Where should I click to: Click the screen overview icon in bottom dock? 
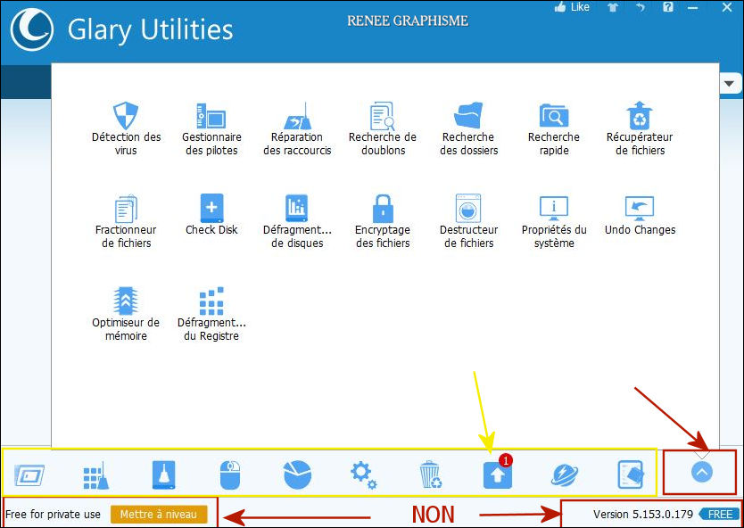29,474
